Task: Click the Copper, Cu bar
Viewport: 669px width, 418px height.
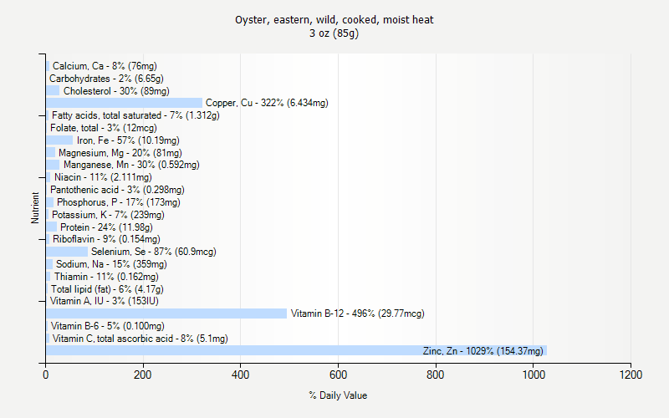Action: (x=124, y=103)
